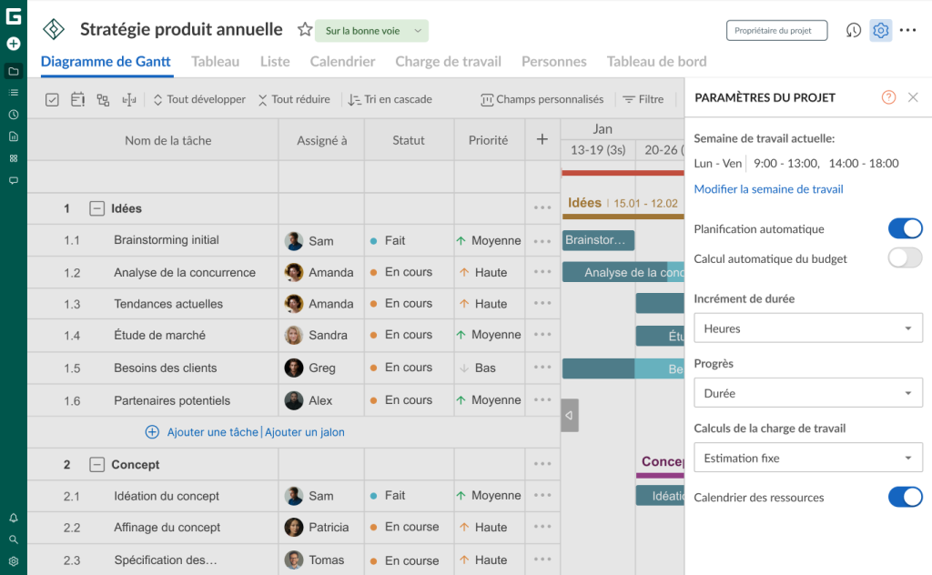
Task: Open the folder projects icon in the sidebar
Action: pos(13,71)
